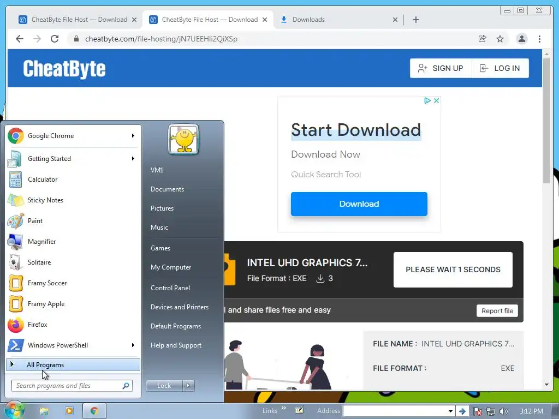The height and width of the screenshot is (419, 559).
Task: Click the user account picture
Action: (183, 139)
